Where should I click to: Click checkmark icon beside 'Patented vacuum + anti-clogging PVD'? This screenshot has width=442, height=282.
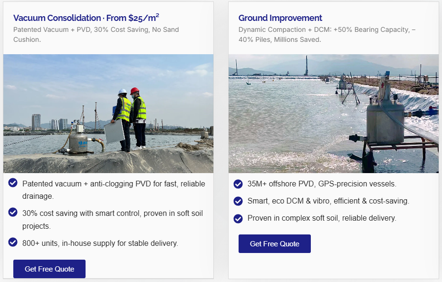tap(13, 184)
